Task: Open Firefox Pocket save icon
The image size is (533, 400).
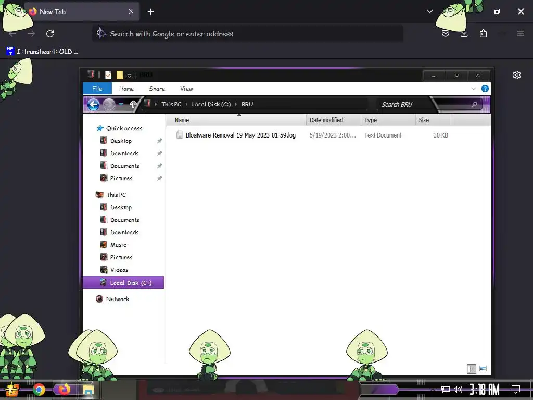Action: (x=446, y=33)
